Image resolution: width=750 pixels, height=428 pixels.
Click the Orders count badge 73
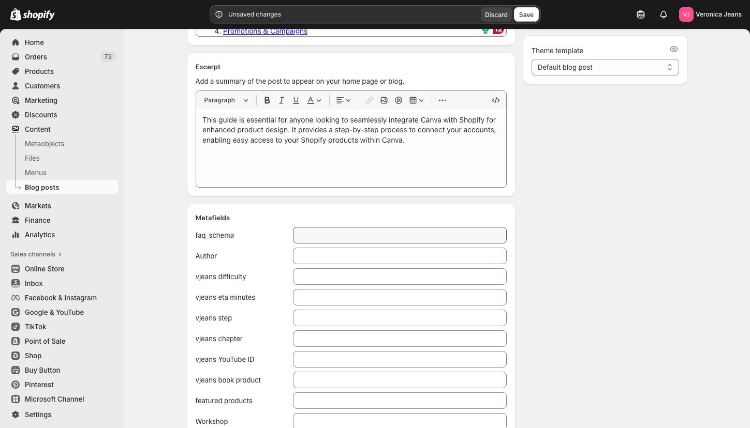(108, 57)
